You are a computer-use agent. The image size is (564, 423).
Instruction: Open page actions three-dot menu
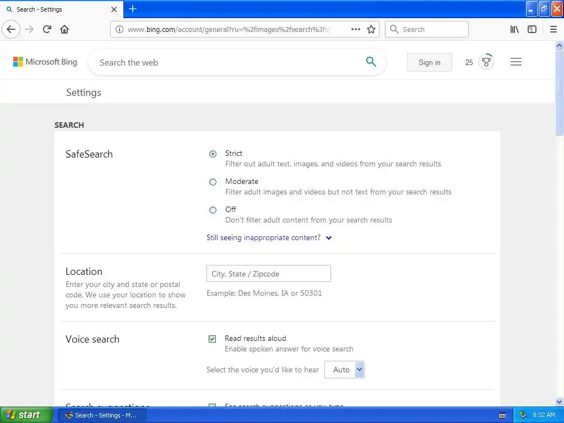click(355, 29)
